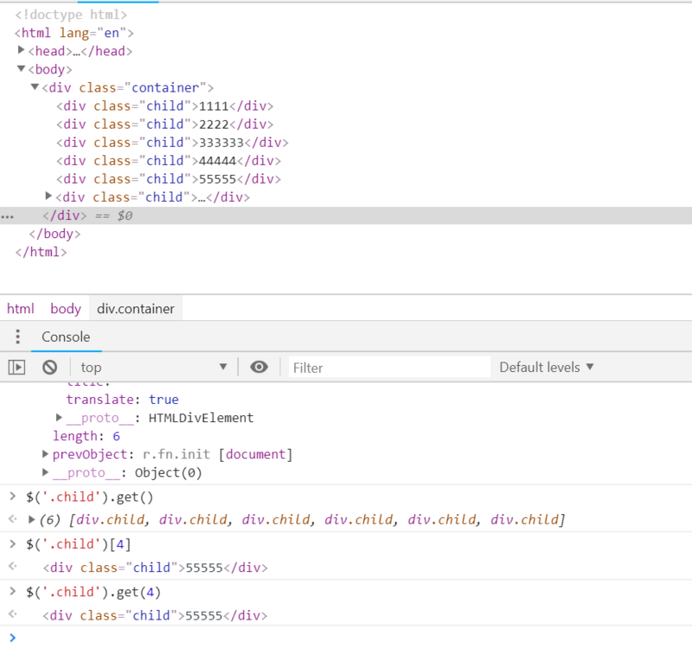Expand the (6) div.child array result
This screenshot has width=692, height=661.
(x=31, y=519)
